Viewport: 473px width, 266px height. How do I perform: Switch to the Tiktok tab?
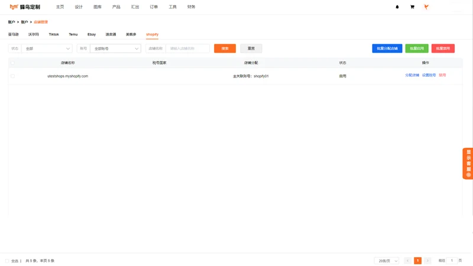pyautogui.click(x=54, y=34)
